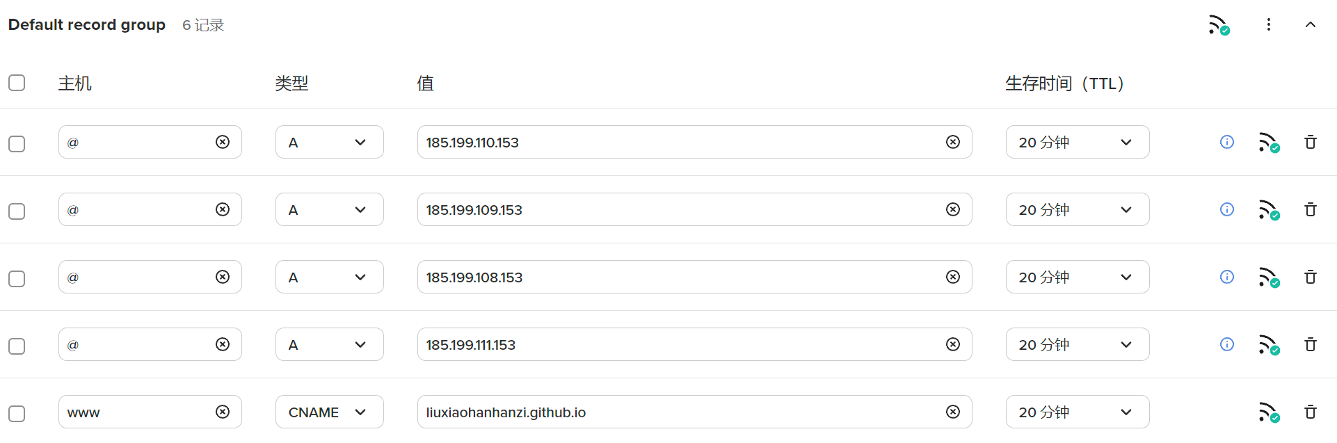Screen dimensions: 1337x443
Task: Open TTL dropdown for 185.199.109.153 record
Action: [1077, 209]
